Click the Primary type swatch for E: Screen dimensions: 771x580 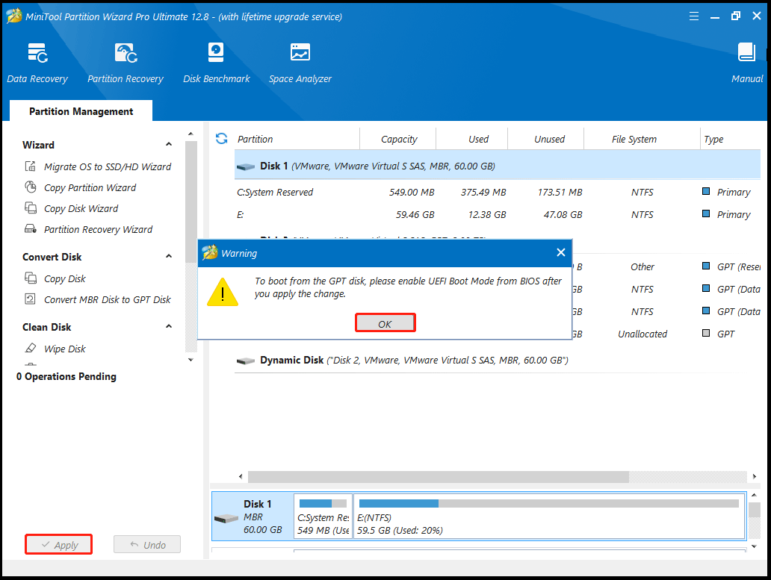706,213
